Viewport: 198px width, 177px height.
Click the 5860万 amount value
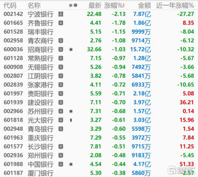pyautogui.click(x=141, y=173)
